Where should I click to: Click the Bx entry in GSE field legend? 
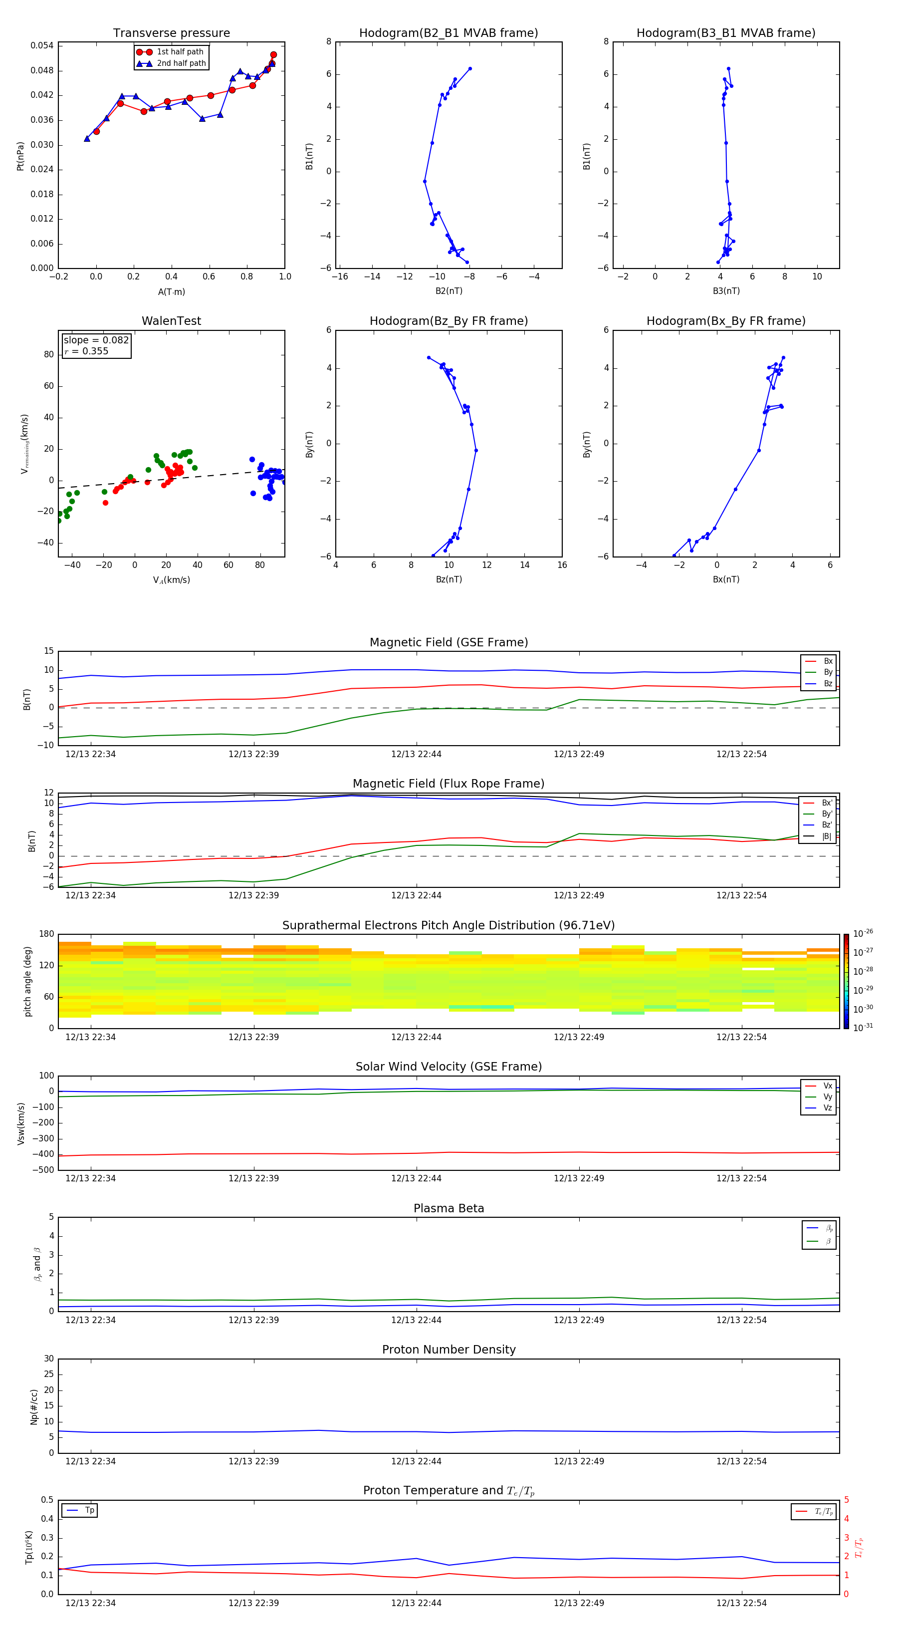pyautogui.click(x=819, y=661)
